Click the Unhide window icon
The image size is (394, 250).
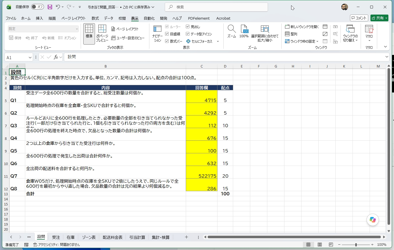(x=325, y=41)
